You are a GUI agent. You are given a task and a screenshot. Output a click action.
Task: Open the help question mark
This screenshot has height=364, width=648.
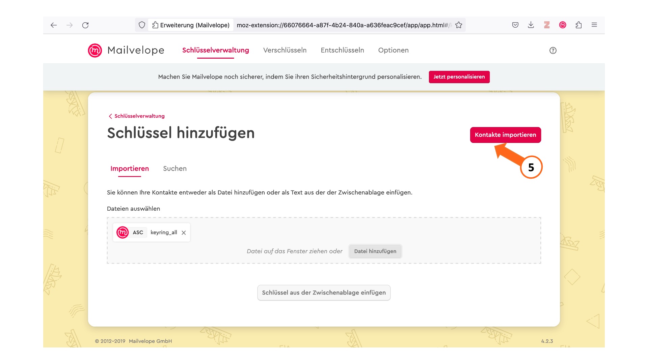pyautogui.click(x=553, y=51)
